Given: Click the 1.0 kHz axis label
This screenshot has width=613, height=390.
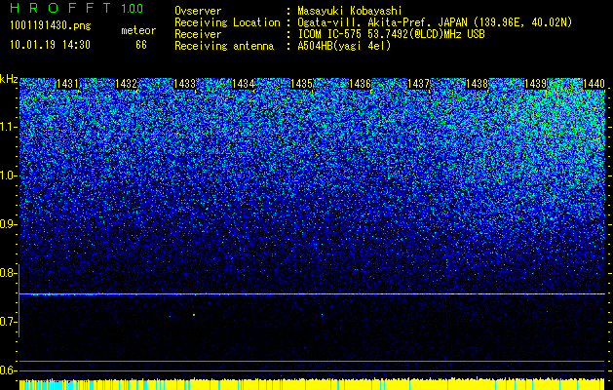Looking at the screenshot, I should pos(9,175).
